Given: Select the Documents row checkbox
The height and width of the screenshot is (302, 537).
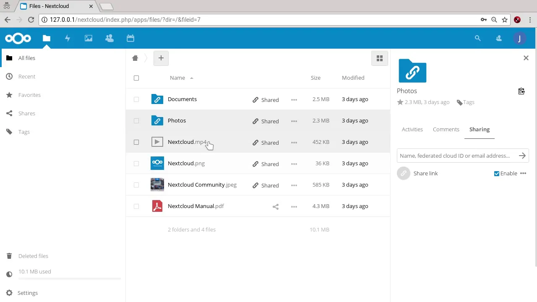Looking at the screenshot, I should [136, 99].
